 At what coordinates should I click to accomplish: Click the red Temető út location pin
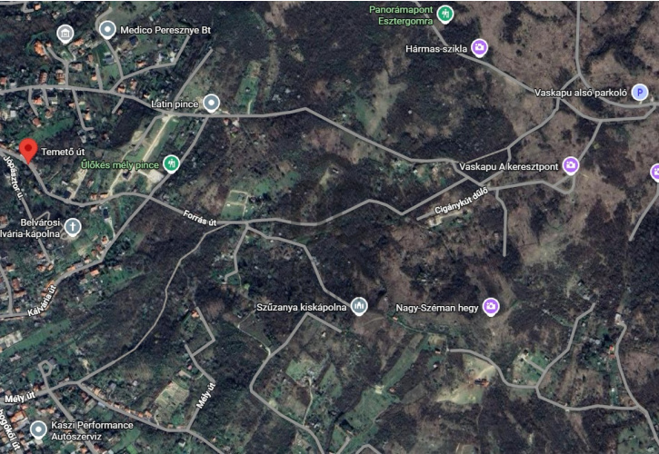tap(28, 151)
